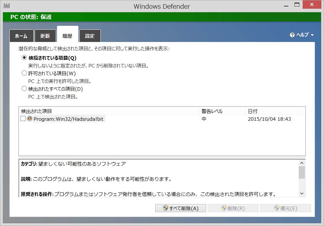The width and height of the screenshot is (324, 226).
Task: Click the warning icon beside Program:Win32/Hadsruda!bit
Action: (29, 118)
